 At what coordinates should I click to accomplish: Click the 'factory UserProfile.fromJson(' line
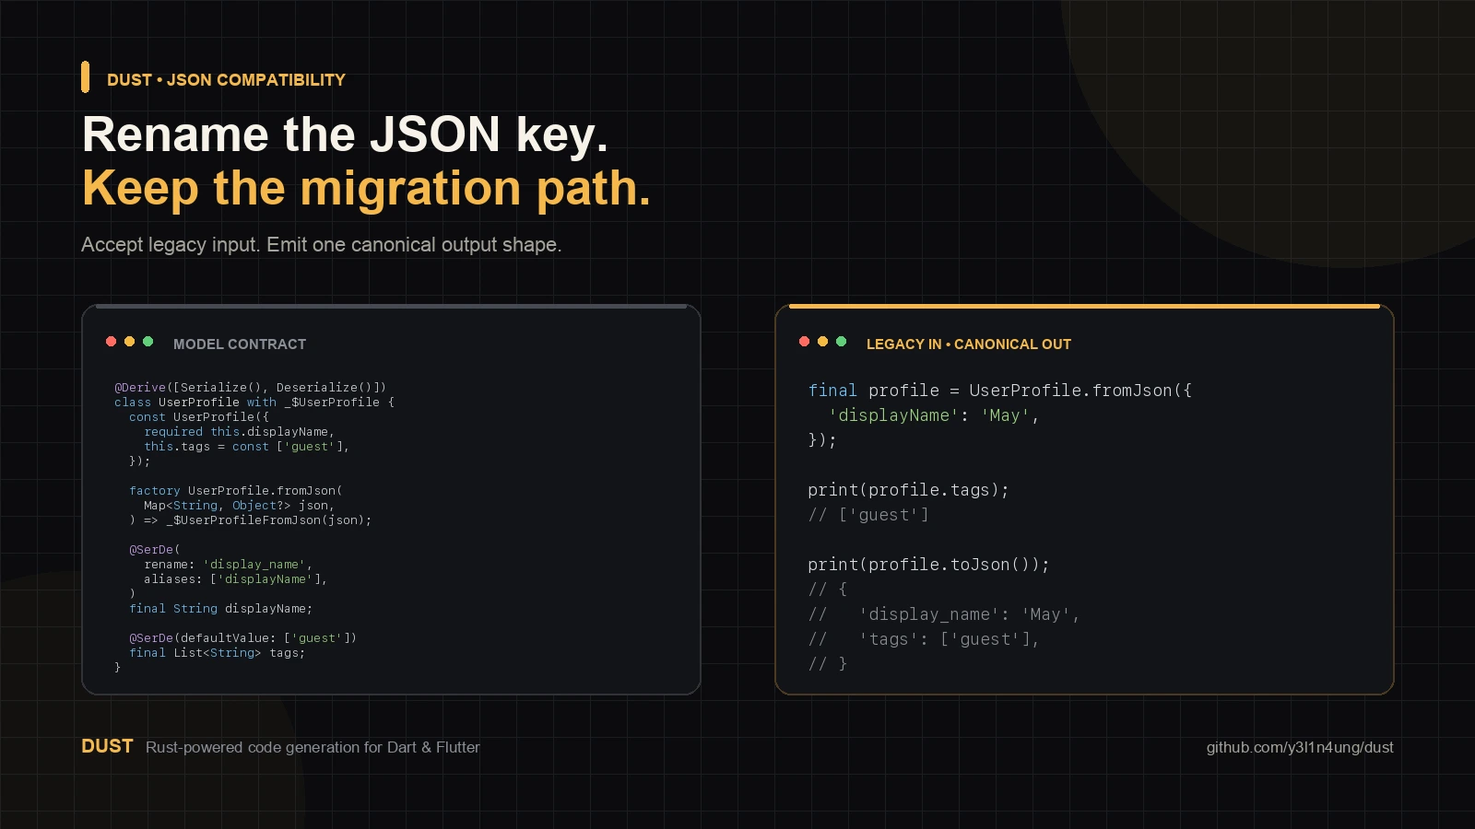coord(236,491)
